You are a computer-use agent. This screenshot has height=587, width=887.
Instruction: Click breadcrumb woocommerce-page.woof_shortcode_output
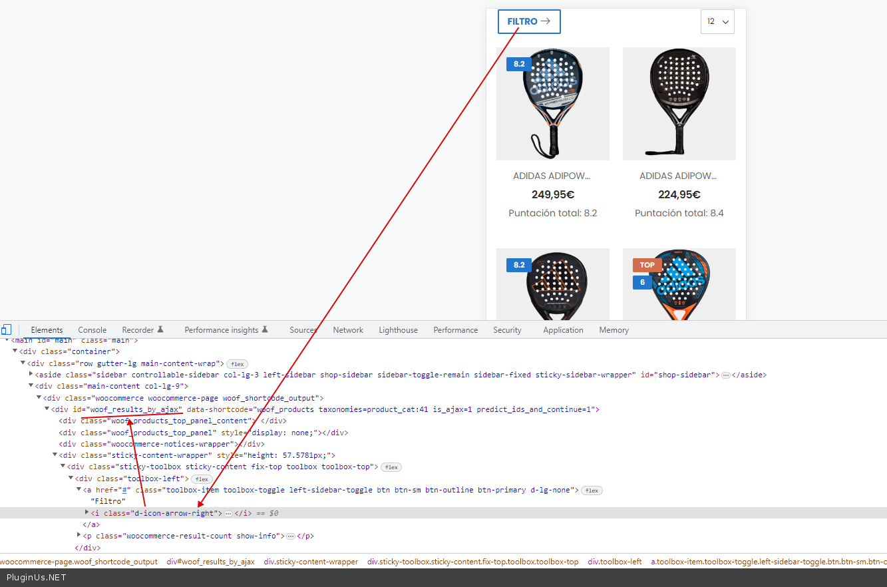coord(79,562)
